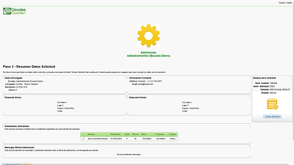Image resolution: width=294 pixels, height=165 pixels.
Task: Click the pencil edit icon for Jose Juan
Action: [x=84, y=138]
